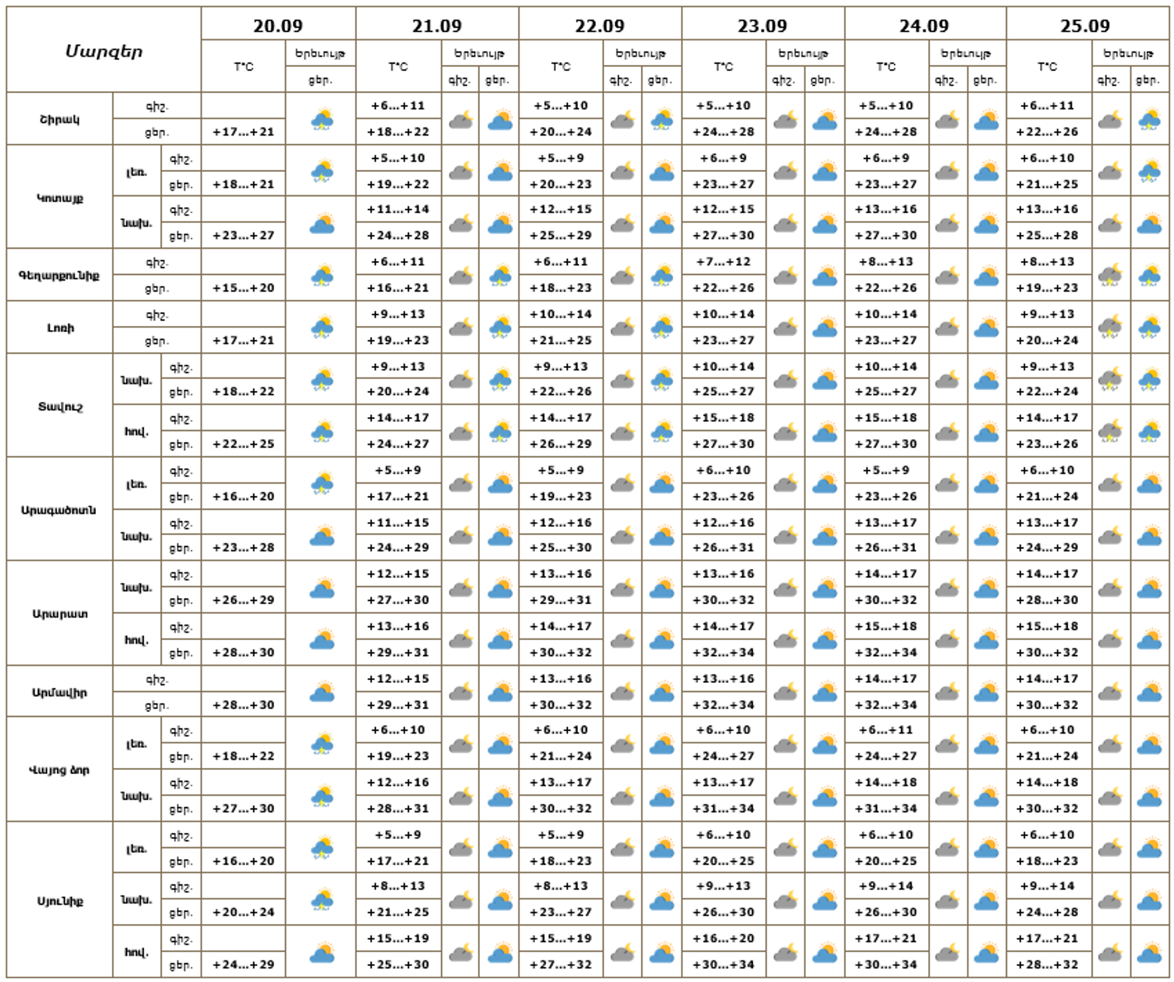Click Վայոց ձոր լեռ. 20.09 thunderstorm icon
1174x982 pixels.
pos(322,744)
